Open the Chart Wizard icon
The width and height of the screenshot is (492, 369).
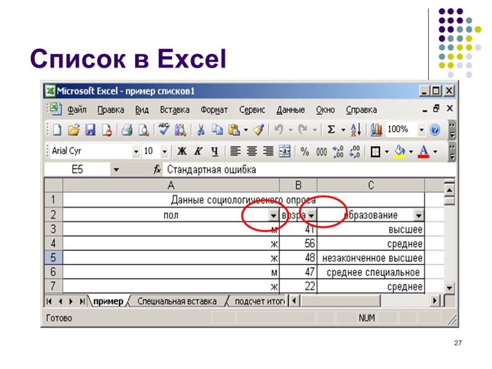(376, 130)
